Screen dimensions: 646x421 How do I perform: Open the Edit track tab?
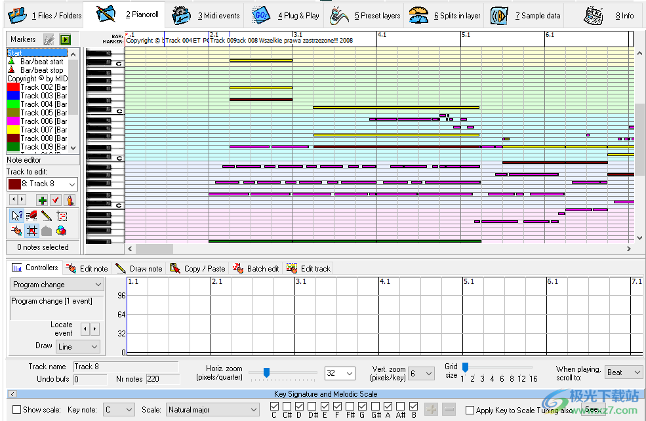tap(309, 269)
